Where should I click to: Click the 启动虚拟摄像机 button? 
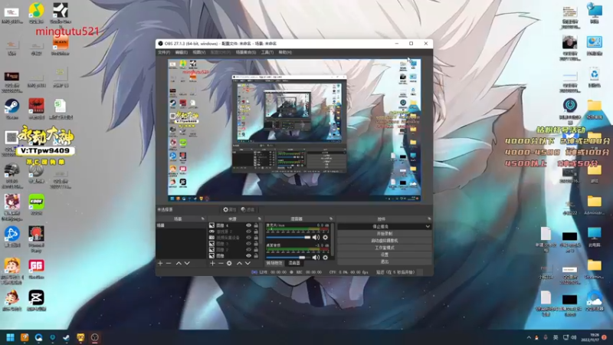385,241
